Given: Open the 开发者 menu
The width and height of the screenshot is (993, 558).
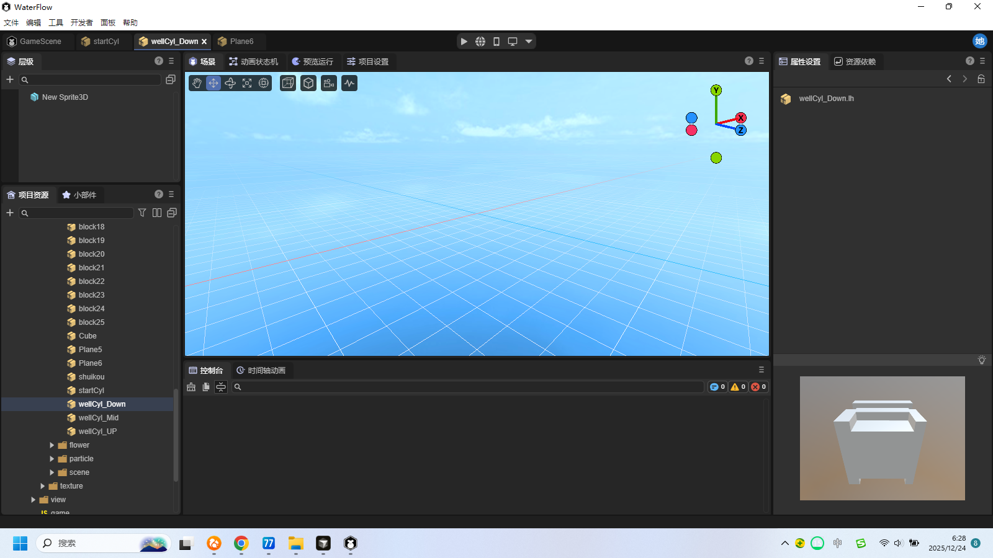Looking at the screenshot, I should 81,22.
